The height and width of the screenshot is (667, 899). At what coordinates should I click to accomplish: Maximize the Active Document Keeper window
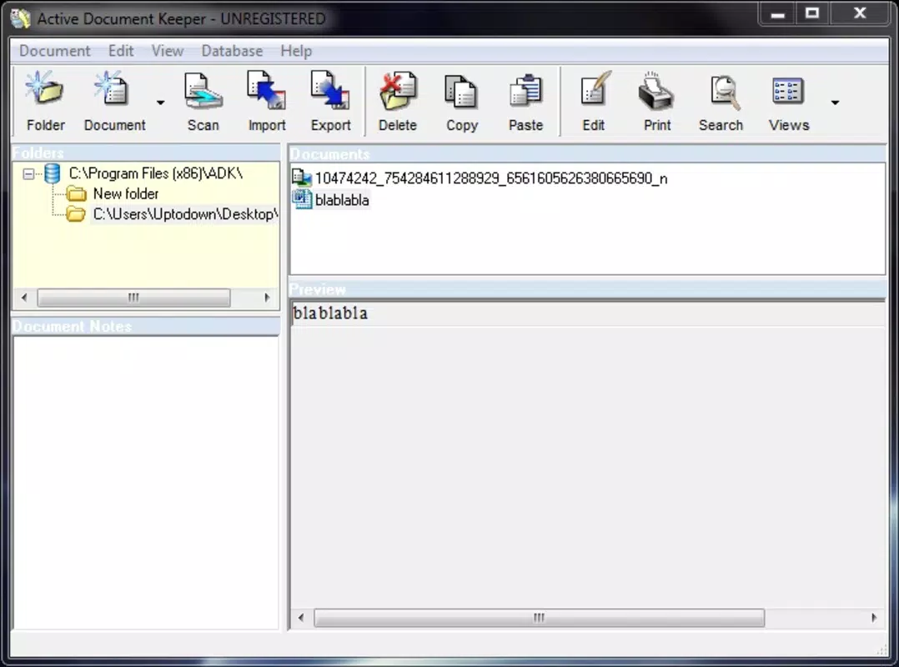click(x=812, y=13)
